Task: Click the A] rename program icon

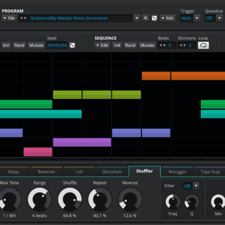Action: point(146,18)
